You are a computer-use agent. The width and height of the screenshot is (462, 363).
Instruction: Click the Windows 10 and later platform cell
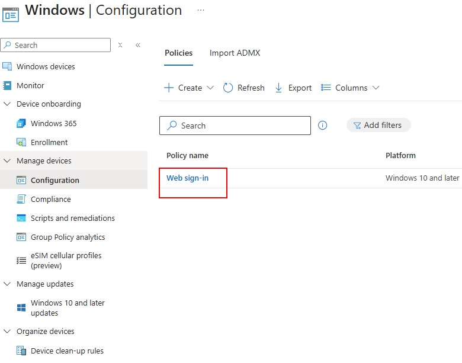tap(422, 178)
